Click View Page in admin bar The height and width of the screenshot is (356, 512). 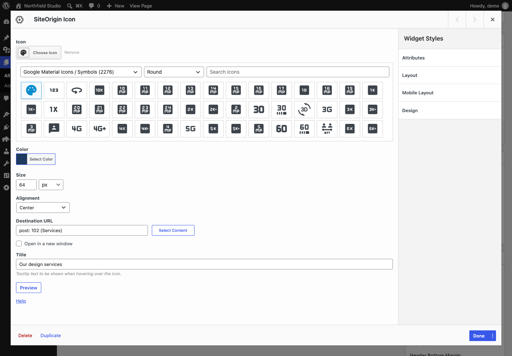(x=141, y=6)
